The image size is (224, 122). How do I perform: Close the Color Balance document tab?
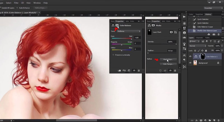[x=39, y=13]
